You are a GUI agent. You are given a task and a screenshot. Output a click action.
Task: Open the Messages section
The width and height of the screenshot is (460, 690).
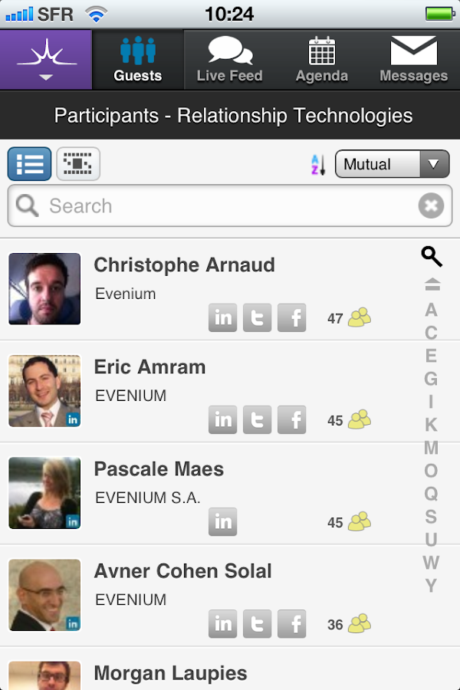click(413, 59)
